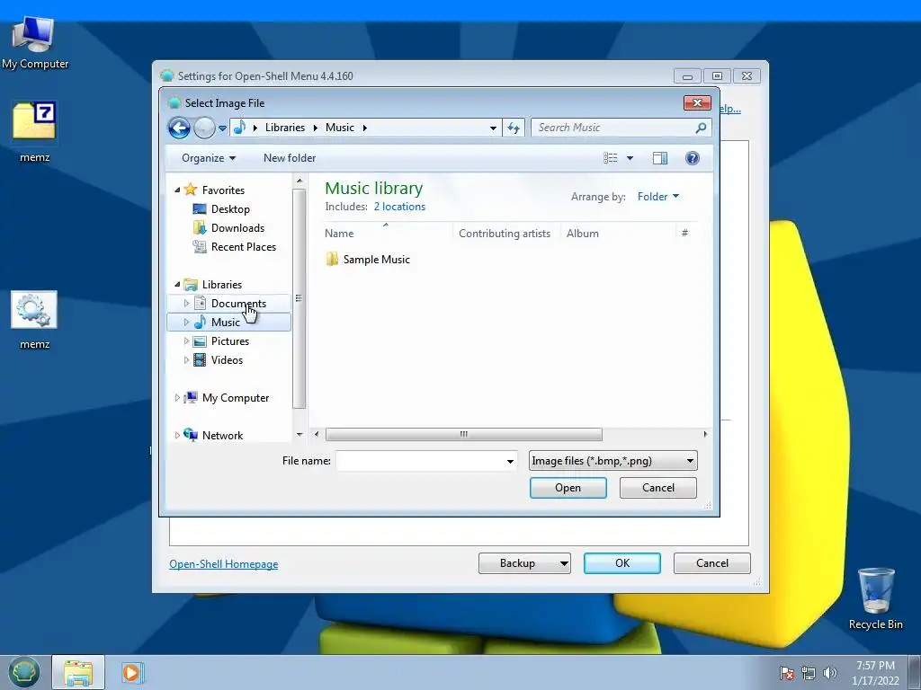Expand the Videos library arrow
Screen dimensions: 921x690
[186, 359]
